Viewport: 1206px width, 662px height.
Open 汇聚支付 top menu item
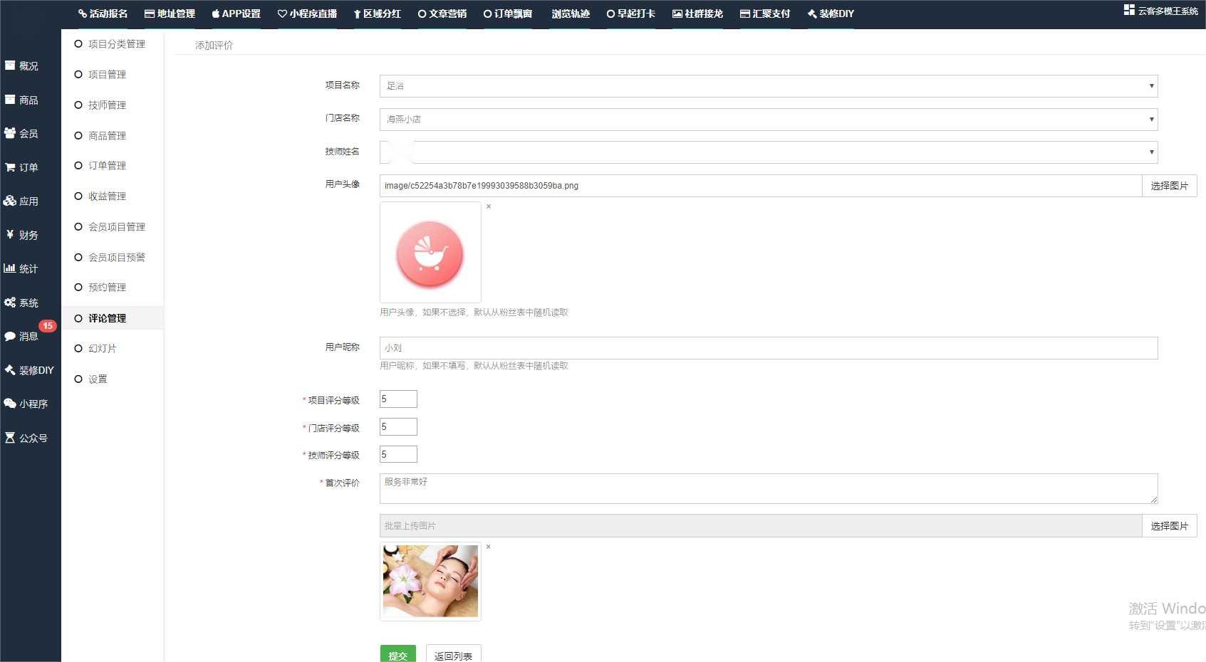click(x=765, y=14)
